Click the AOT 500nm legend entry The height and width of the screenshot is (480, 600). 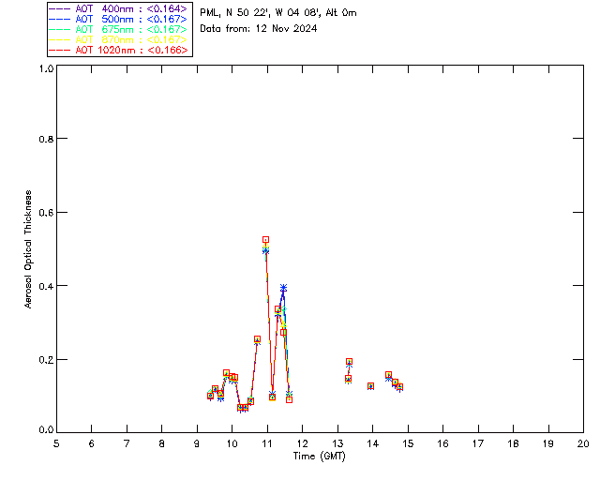(x=119, y=19)
